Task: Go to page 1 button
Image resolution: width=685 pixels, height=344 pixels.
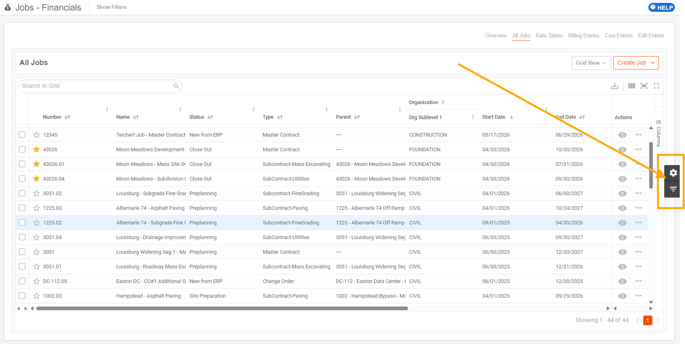Action: pyautogui.click(x=648, y=320)
